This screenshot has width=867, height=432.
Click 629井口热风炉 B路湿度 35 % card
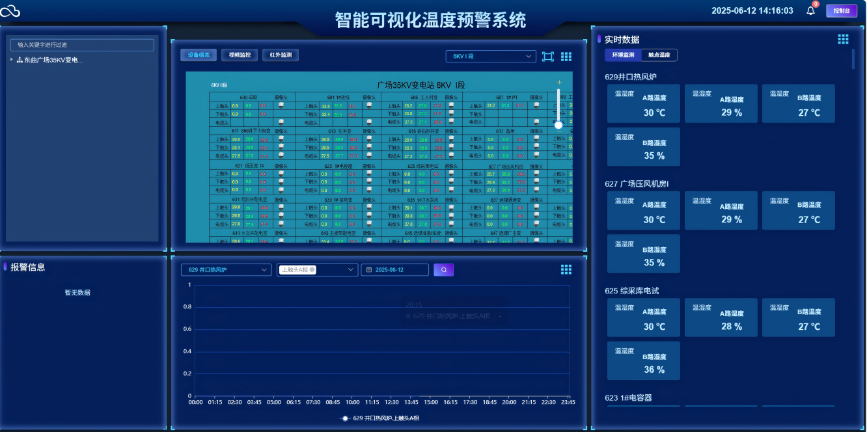click(x=644, y=146)
